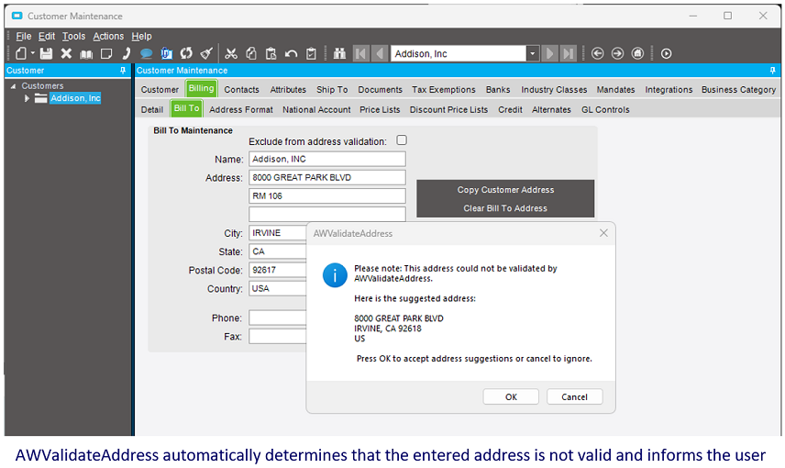Go to last record navigation arrow
Viewport: 785px width, 468px height.
569,53
